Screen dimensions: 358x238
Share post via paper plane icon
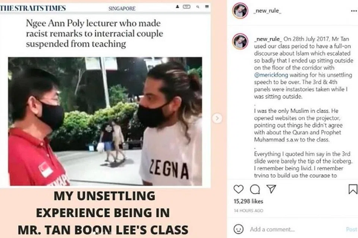click(x=271, y=189)
